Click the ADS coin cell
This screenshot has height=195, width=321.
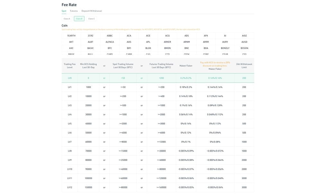click(x=187, y=36)
